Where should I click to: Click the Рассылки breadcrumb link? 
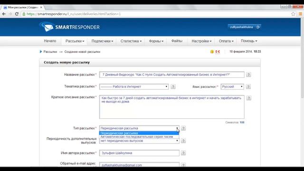(x=50, y=52)
